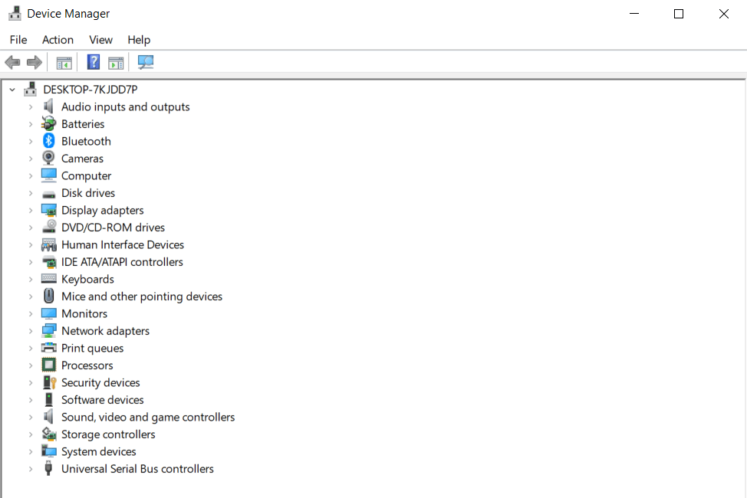
Task: Click the Batteries icon
Action: pos(48,124)
